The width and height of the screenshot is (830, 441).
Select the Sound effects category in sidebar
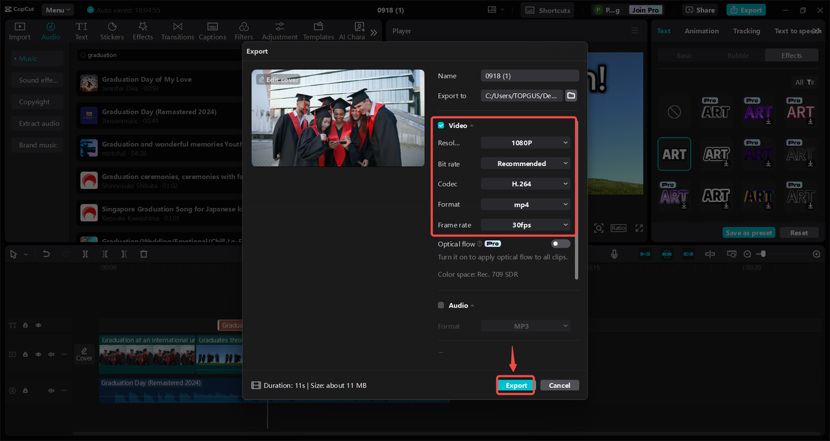pos(38,80)
